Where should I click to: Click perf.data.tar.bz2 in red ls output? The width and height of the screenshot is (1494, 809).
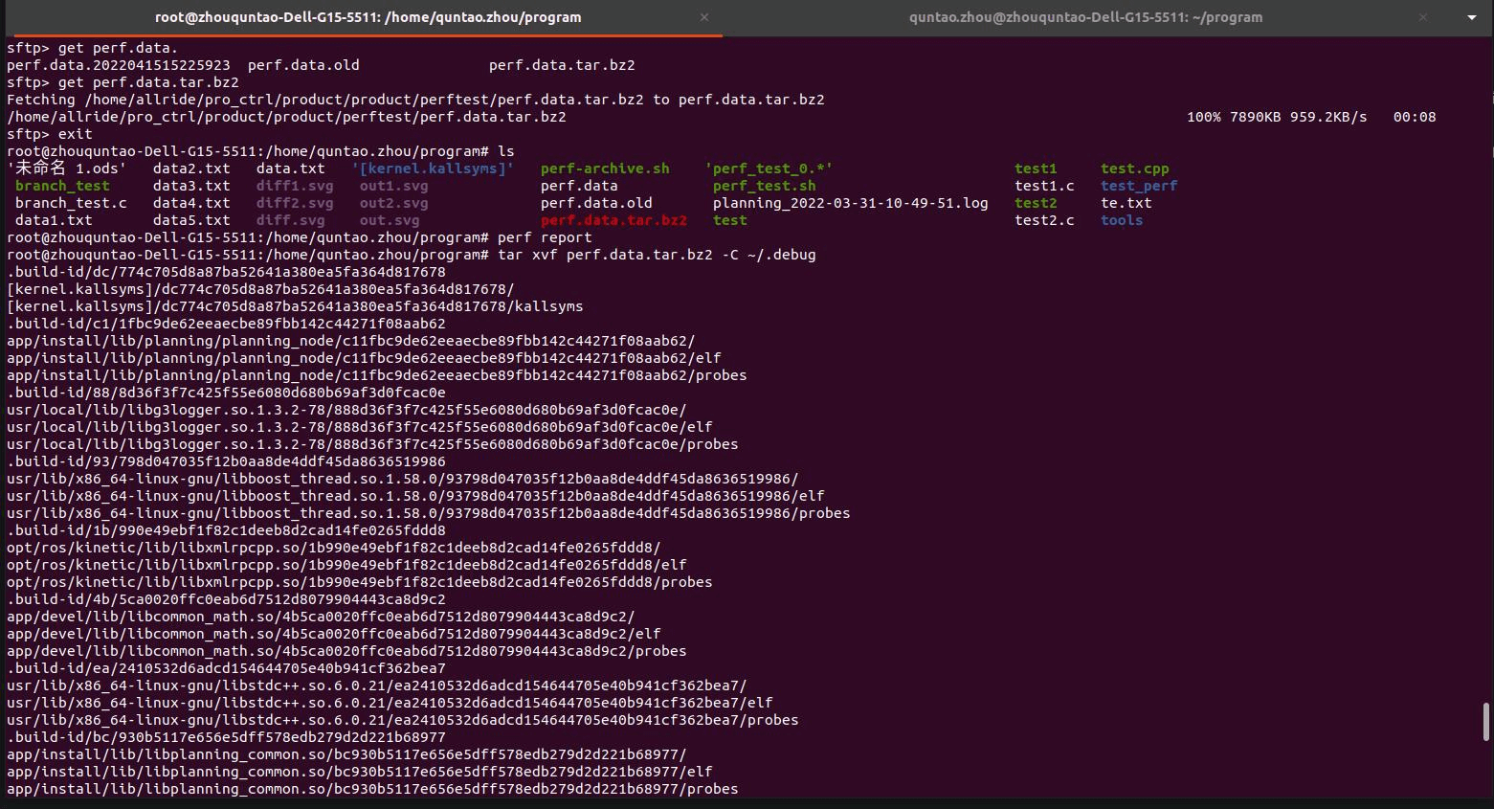pos(613,220)
